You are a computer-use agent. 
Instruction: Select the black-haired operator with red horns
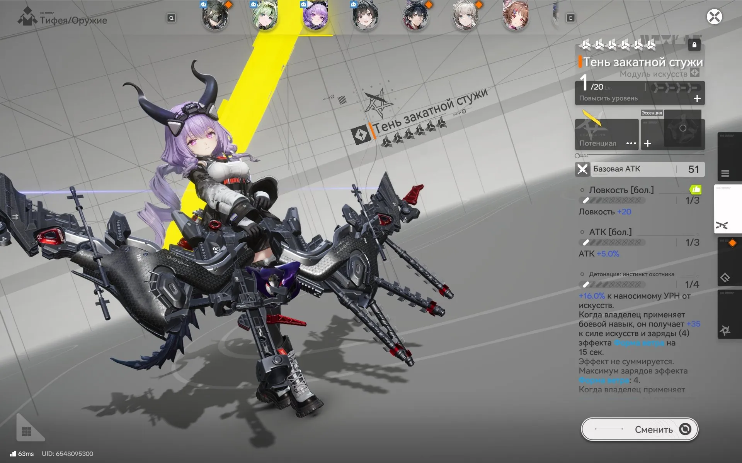point(415,16)
